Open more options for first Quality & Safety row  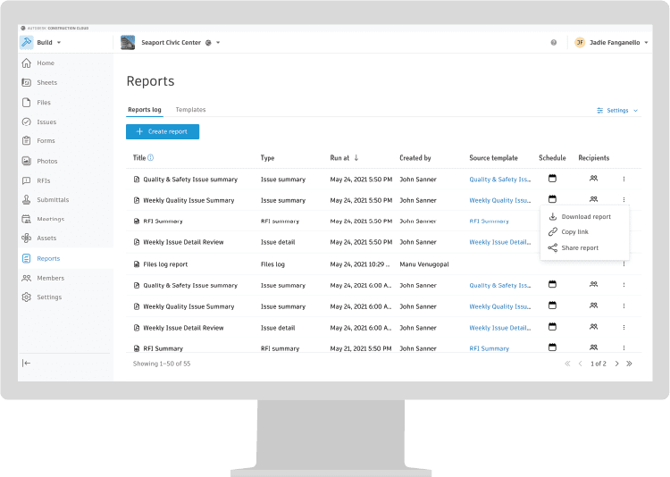[x=624, y=179]
